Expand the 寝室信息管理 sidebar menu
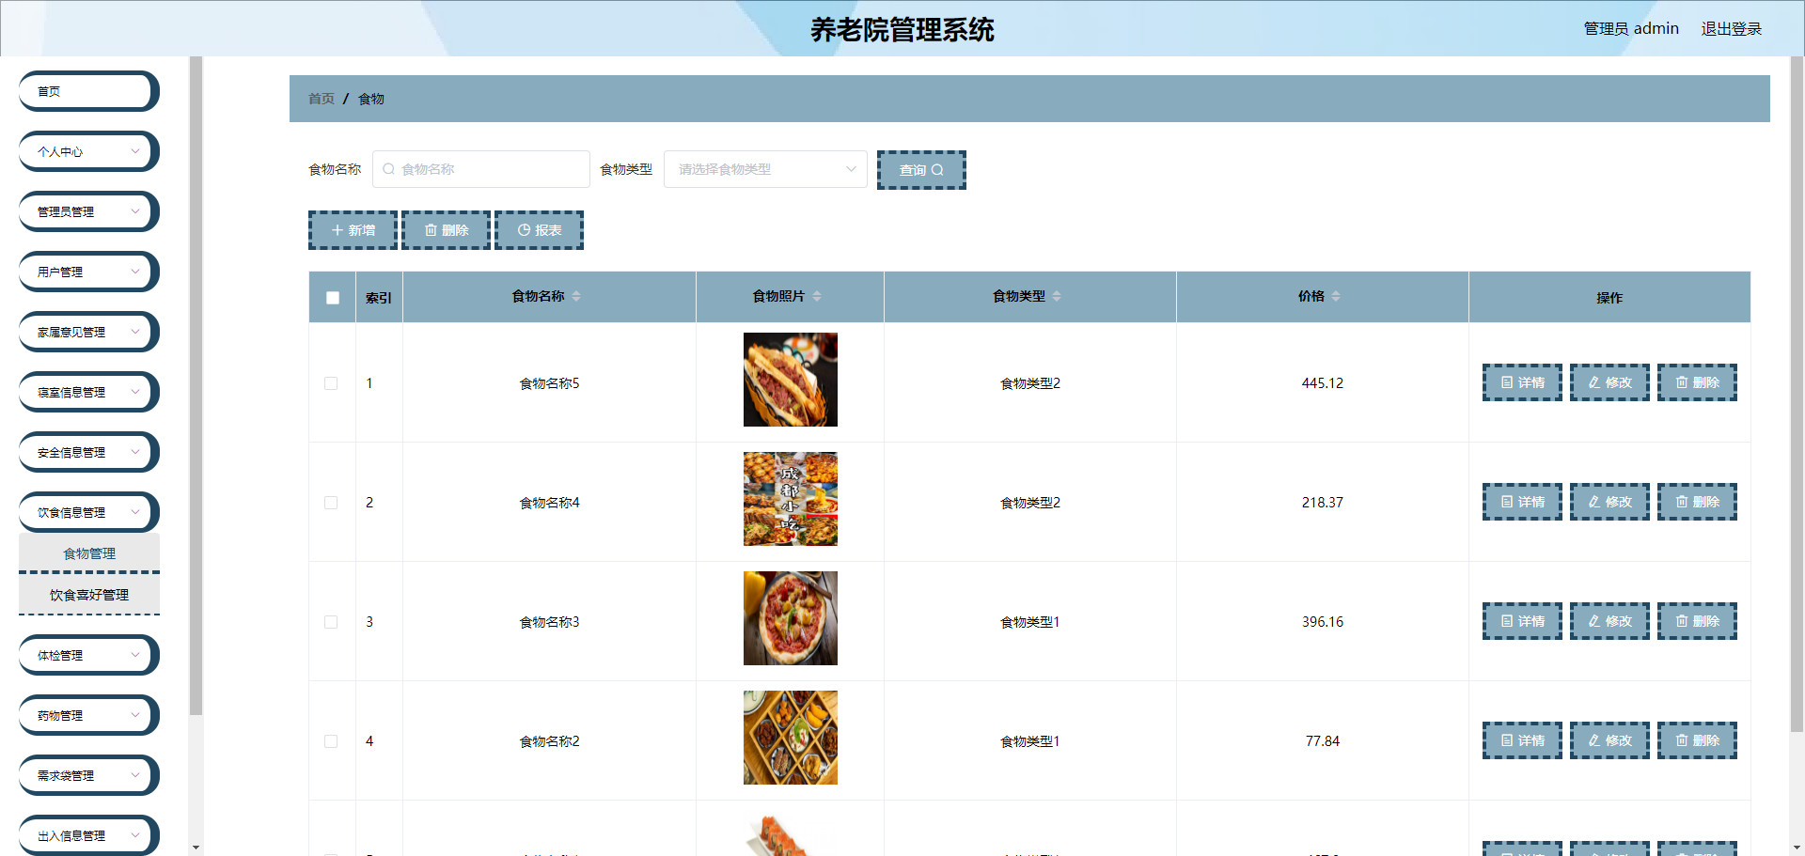 coord(88,392)
